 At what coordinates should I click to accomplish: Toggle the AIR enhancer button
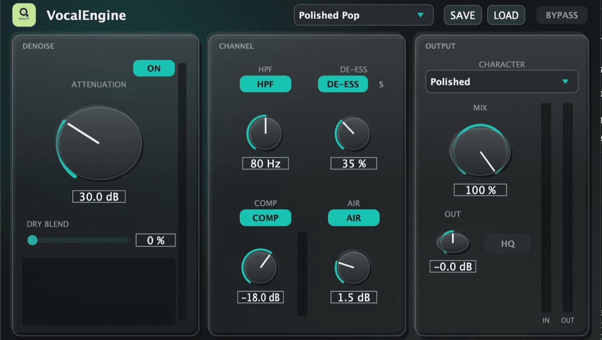[353, 218]
